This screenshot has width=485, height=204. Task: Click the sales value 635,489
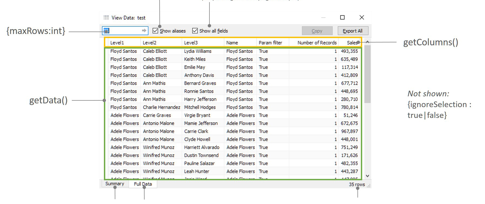pyautogui.click(x=349, y=59)
